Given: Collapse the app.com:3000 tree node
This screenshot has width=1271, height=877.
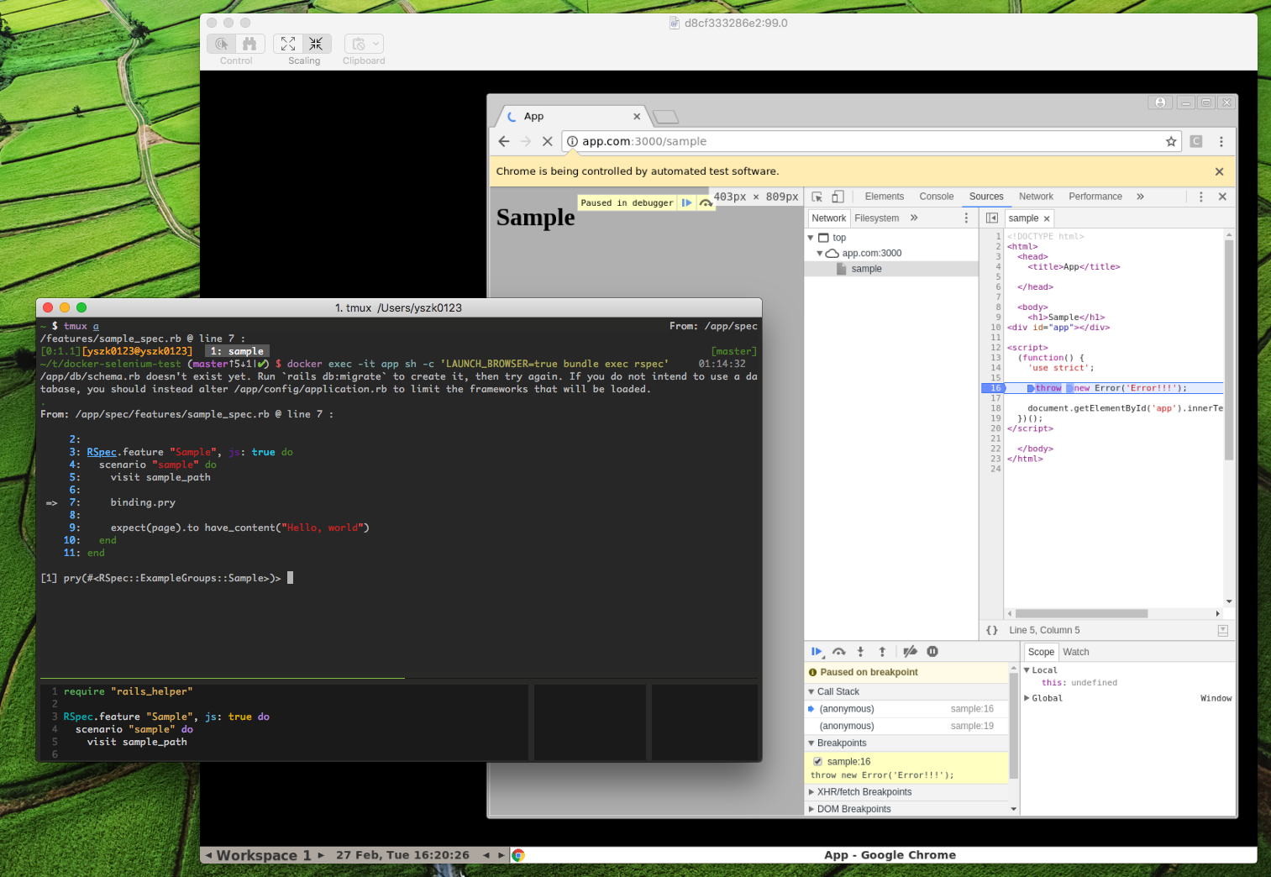Looking at the screenshot, I should 820,253.
